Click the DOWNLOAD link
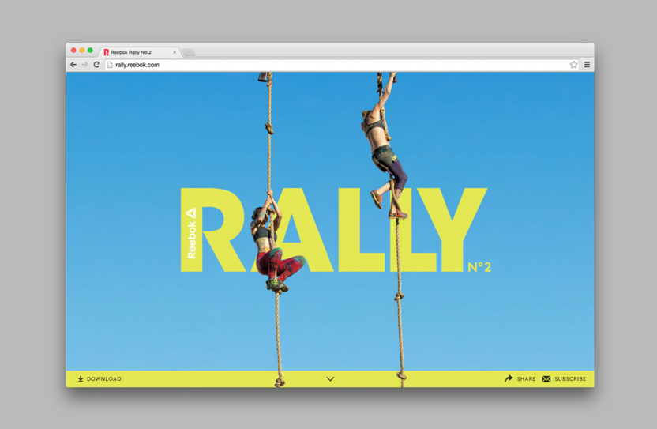Viewport: 657px width, 429px height. (104, 378)
